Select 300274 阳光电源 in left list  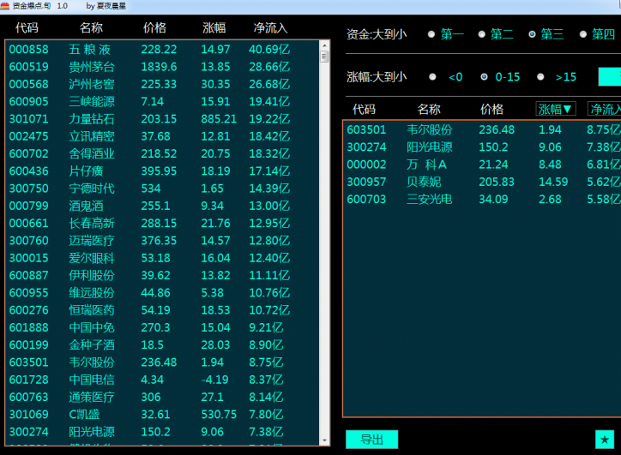[x=162, y=433]
